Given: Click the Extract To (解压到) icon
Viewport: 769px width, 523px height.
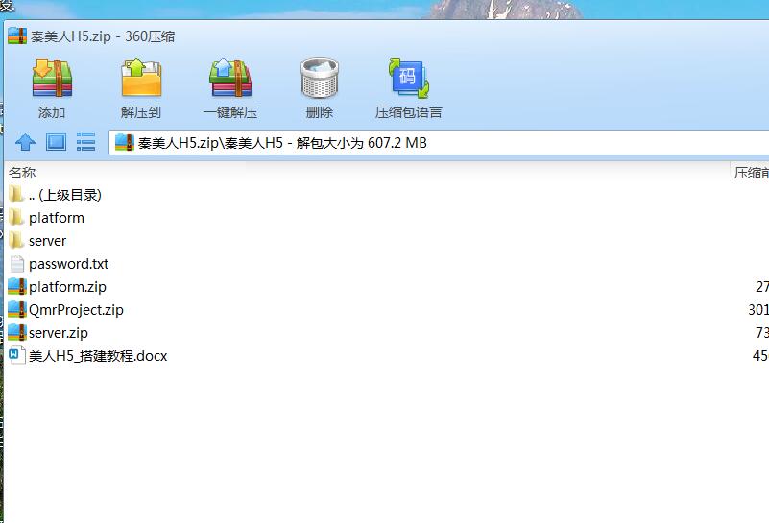Looking at the screenshot, I should tap(141, 79).
